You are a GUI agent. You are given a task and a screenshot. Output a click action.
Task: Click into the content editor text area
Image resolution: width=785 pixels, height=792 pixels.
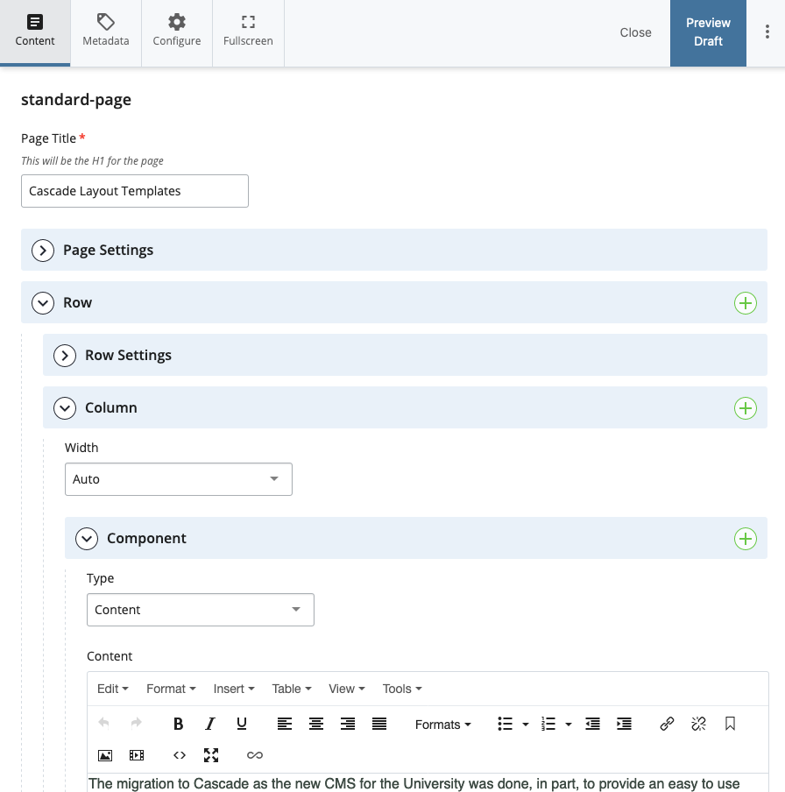tap(428, 782)
